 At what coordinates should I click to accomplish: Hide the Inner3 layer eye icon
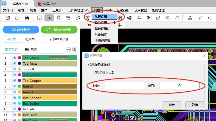pos(15,92)
